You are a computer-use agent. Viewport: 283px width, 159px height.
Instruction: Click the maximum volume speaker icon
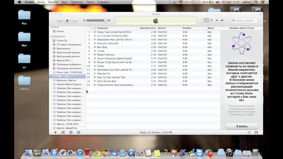pyautogui.click(x=109, y=21)
